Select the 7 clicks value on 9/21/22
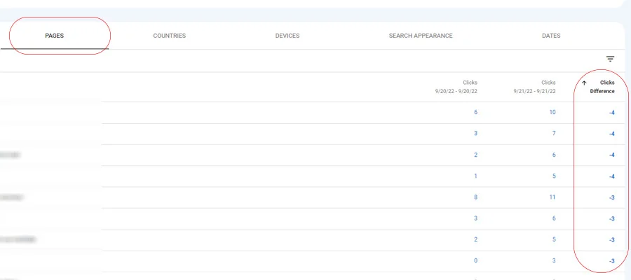This screenshot has width=631, height=280. point(553,134)
